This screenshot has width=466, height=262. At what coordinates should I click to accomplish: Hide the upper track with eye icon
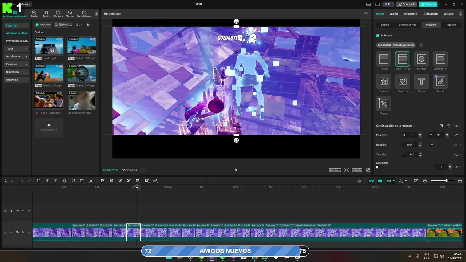(17, 211)
